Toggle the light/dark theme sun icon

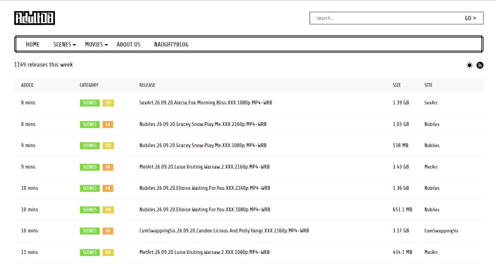click(470, 65)
